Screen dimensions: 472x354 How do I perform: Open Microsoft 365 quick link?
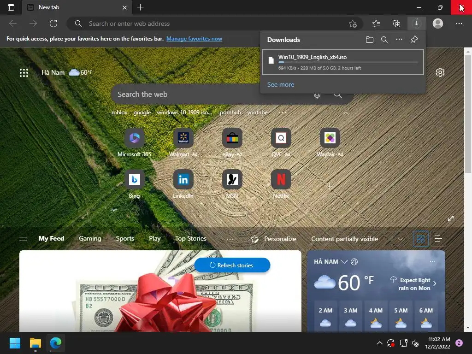point(134,143)
